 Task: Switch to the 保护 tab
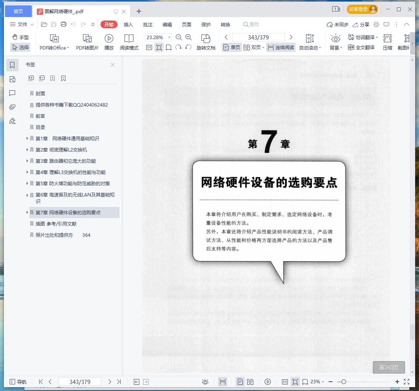(x=206, y=24)
